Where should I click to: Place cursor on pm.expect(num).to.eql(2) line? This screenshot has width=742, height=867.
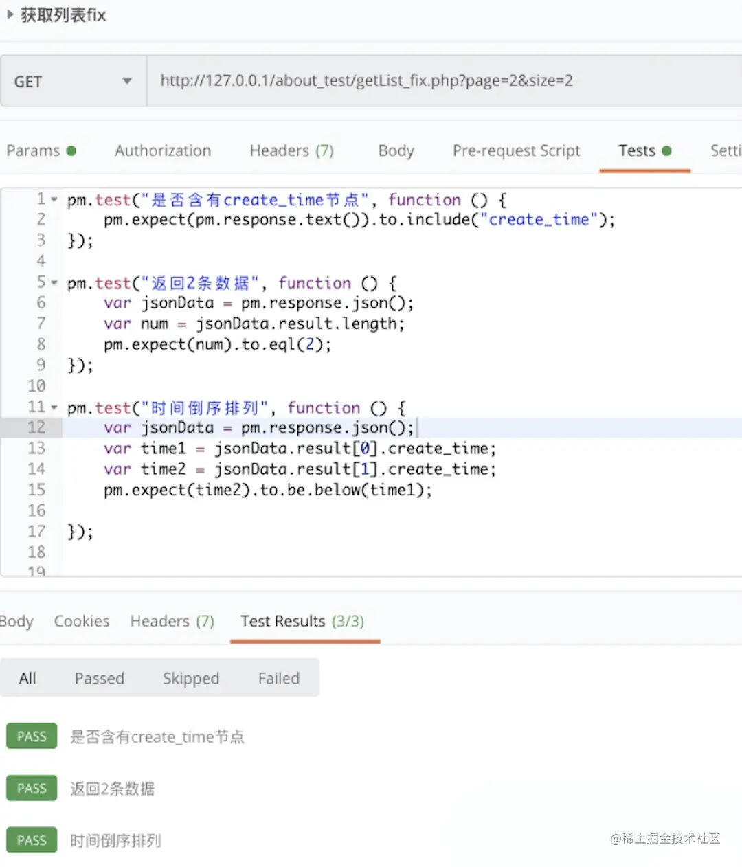click(x=218, y=344)
